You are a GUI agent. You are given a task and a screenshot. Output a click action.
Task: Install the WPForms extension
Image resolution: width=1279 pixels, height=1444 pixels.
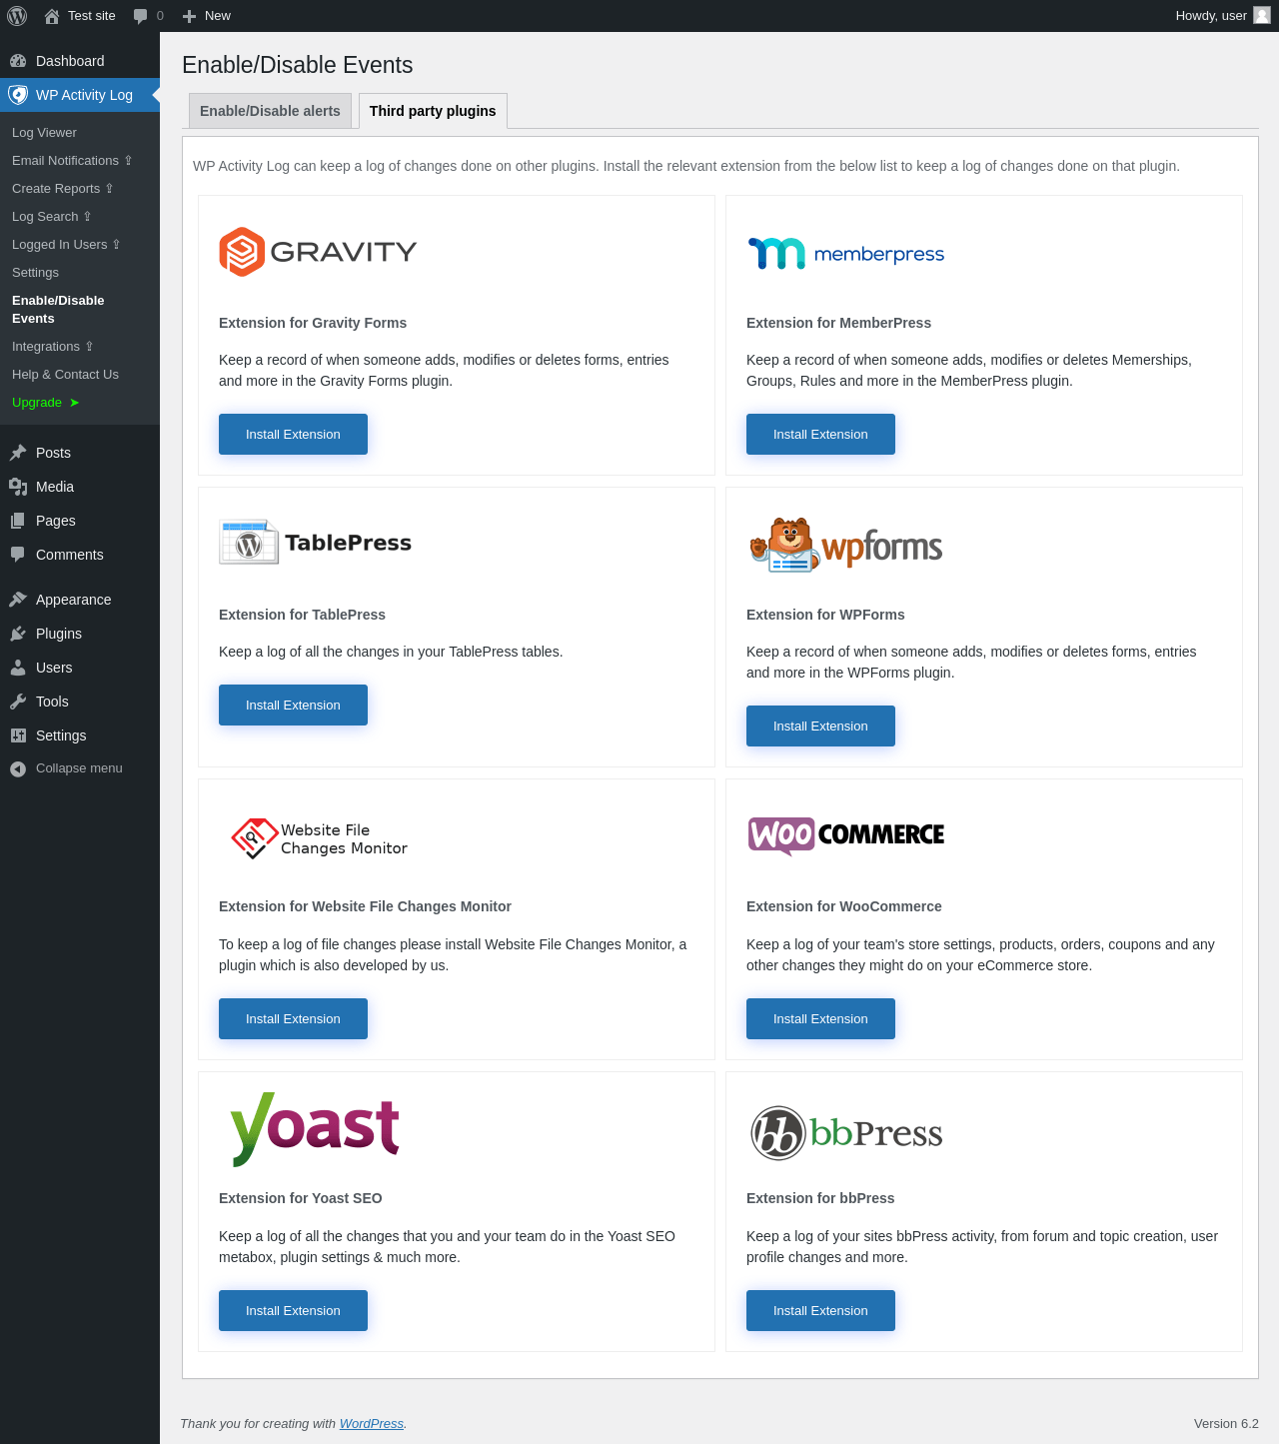[820, 726]
